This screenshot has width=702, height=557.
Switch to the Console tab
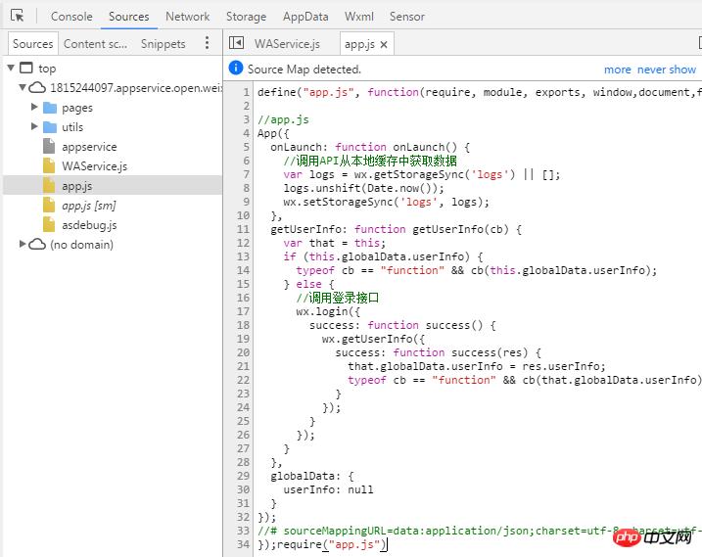coord(71,17)
